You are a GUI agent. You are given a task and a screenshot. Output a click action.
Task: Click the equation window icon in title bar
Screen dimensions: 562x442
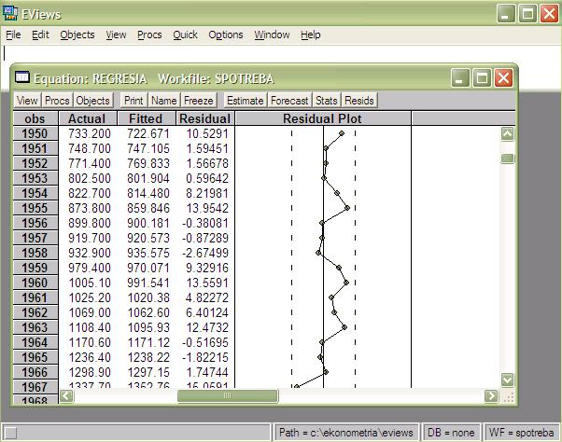click(23, 78)
